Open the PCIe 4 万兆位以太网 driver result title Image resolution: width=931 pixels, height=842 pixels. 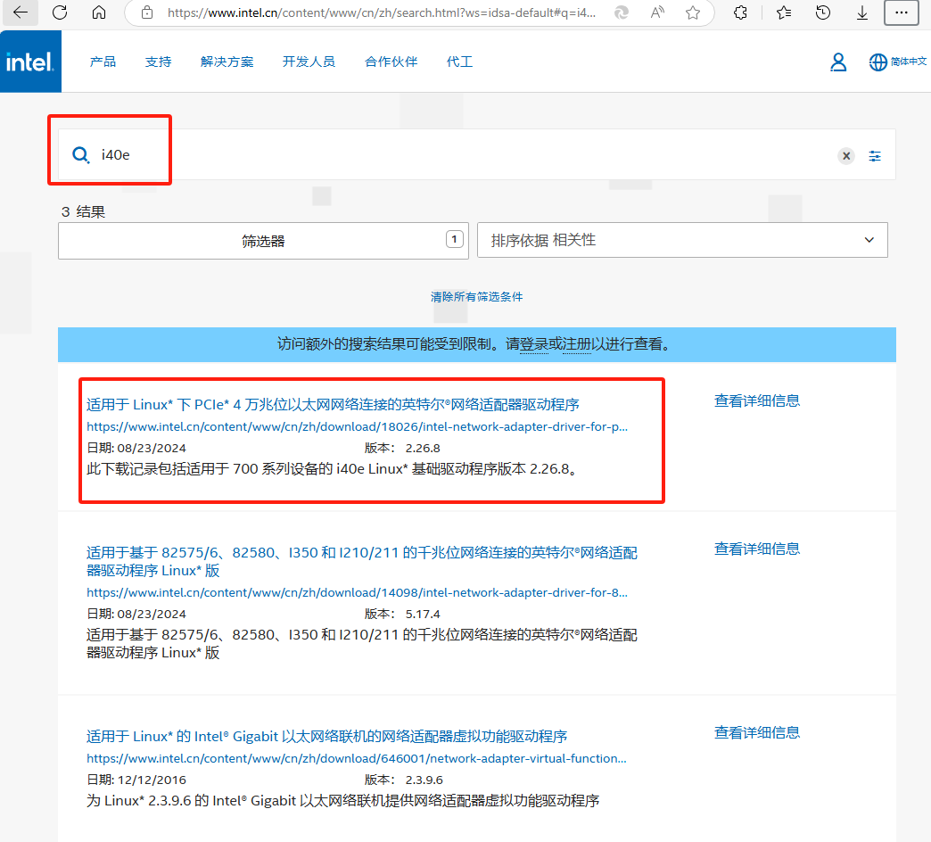[333, 404]
